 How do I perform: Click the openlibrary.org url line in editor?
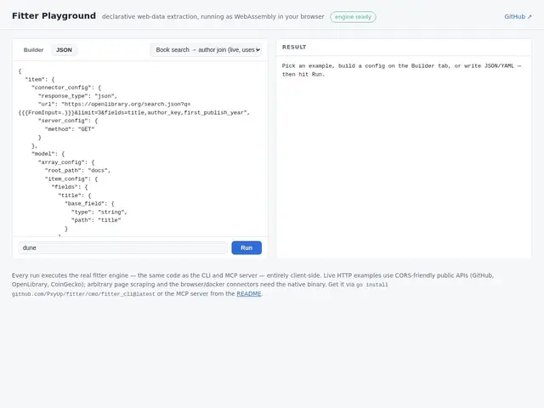(134, 108)
